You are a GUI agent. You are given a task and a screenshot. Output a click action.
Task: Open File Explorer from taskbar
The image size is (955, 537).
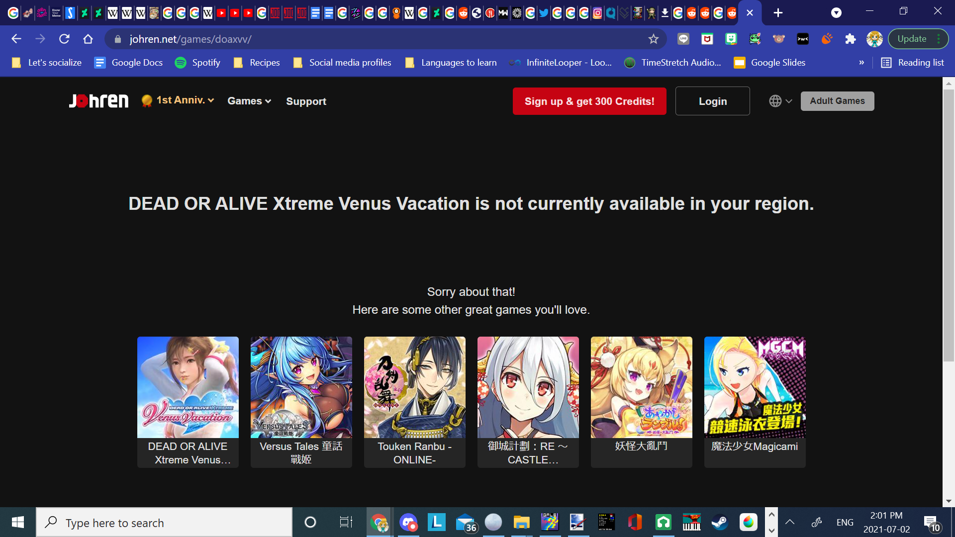pyautogui.click(x=521, y=523)
